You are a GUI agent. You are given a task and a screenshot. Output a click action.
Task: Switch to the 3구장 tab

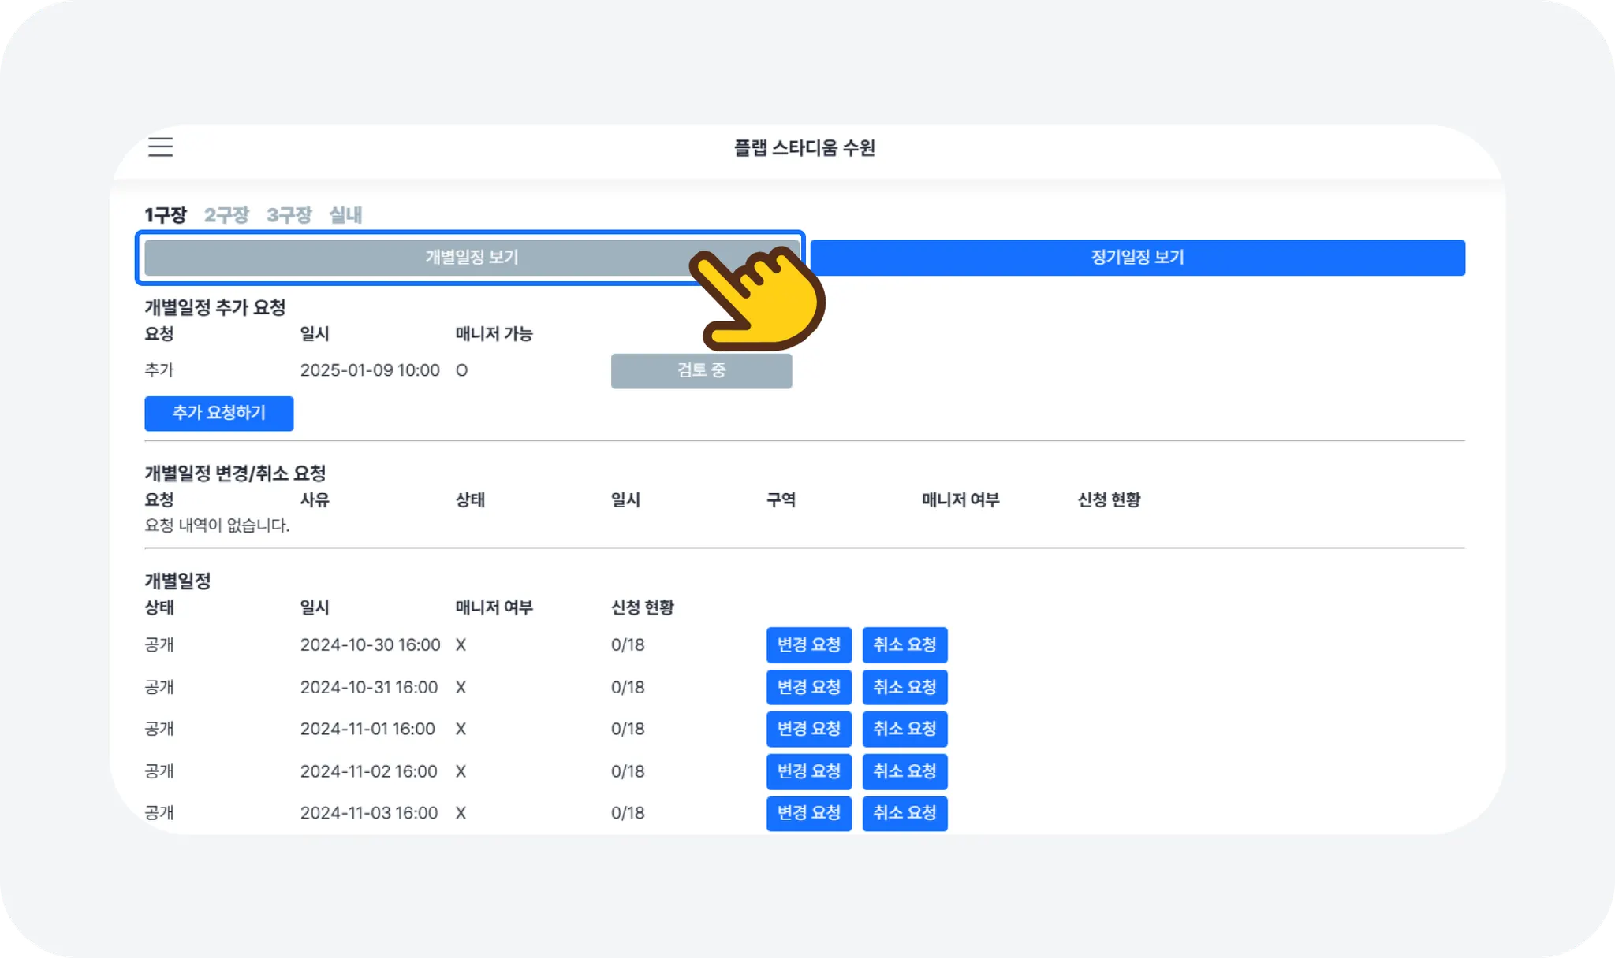pos(289,215)
